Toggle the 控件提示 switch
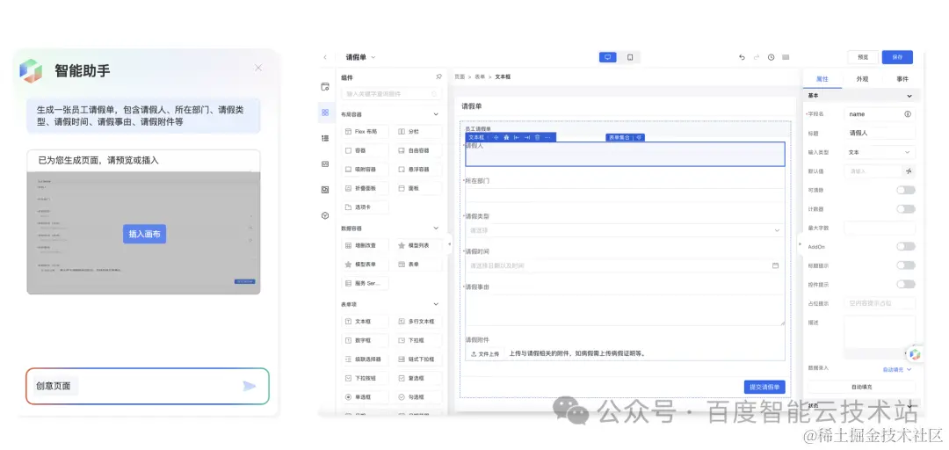 click(905, 284)
